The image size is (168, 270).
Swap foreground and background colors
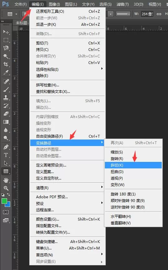pyautogui.click(x=8, y=194)
